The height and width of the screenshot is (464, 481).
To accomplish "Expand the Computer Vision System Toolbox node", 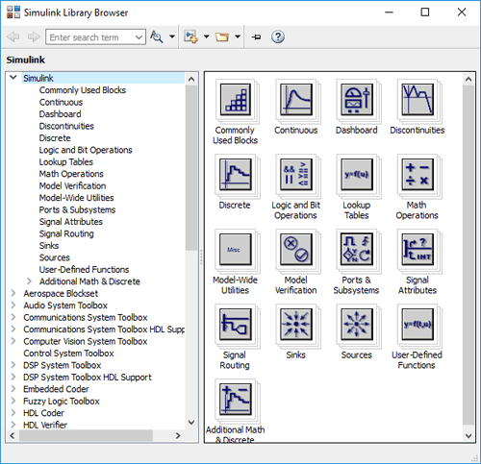I will [13, 341].
